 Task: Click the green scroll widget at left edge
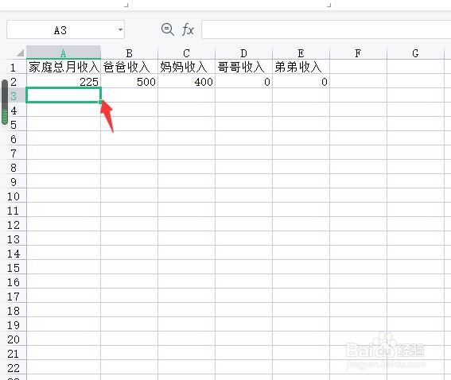click(5, 102)
